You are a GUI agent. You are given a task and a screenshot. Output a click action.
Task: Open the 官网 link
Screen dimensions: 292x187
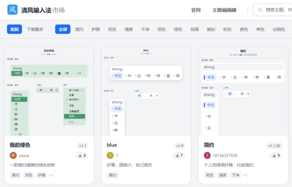[196, 10]
